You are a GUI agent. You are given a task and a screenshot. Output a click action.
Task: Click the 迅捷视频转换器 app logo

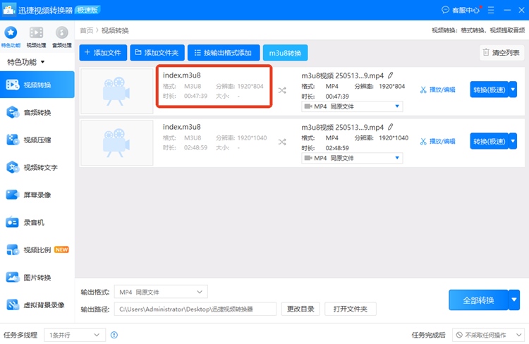click(x=8, y=10)
